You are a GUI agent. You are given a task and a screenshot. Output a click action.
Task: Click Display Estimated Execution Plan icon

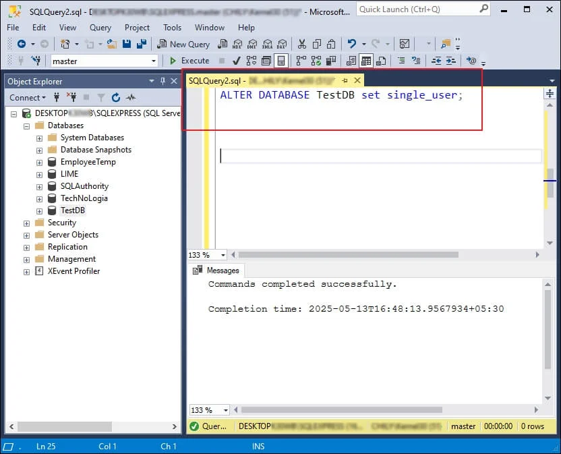pyautogui.click(x=251, y=61)
